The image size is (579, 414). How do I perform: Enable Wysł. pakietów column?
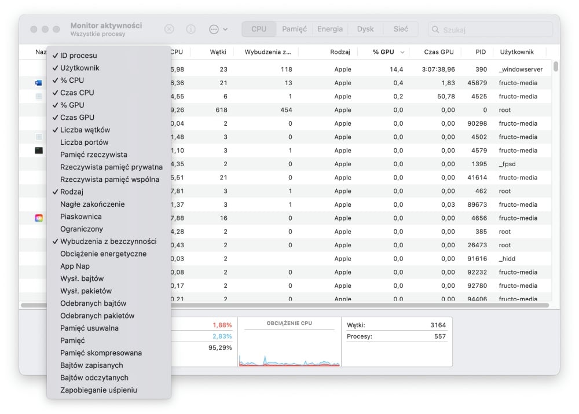(x=109, y=291)
